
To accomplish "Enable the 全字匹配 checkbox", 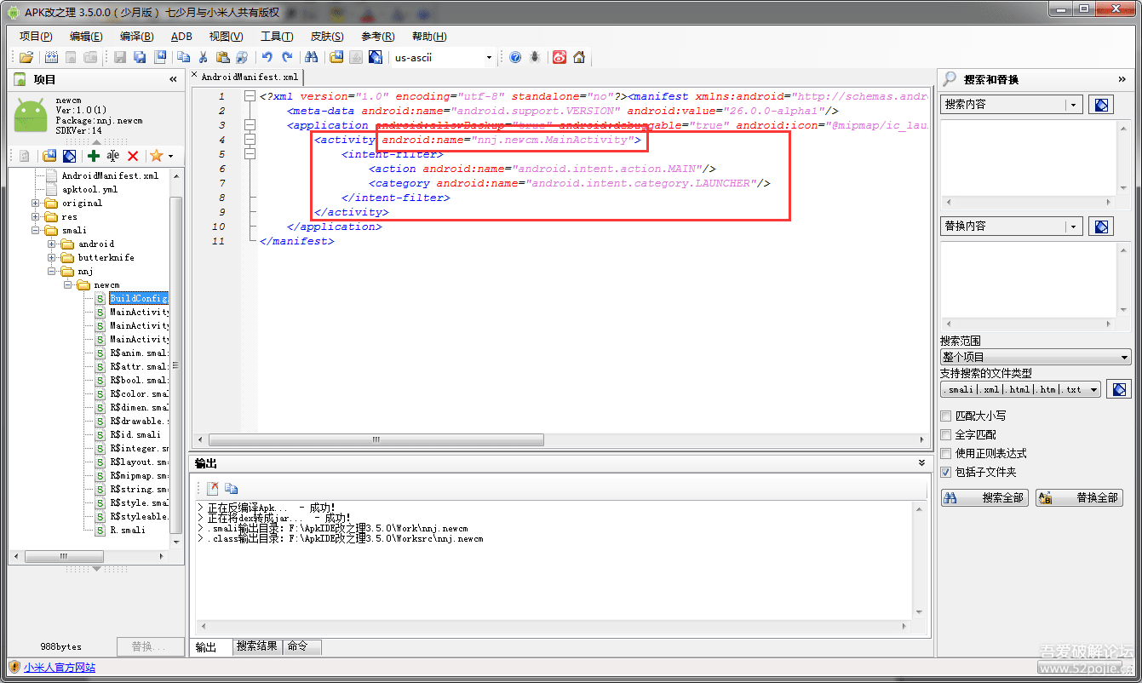I will (x=945, y=435).
